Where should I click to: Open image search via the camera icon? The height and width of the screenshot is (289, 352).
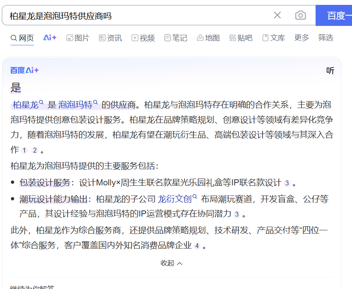coord(300,15)
